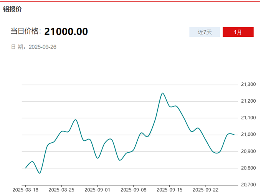The height and width of the screenshot is (193, 261).
Task: Click the 21,200 y-axis value label
Action: pos(248,101)
